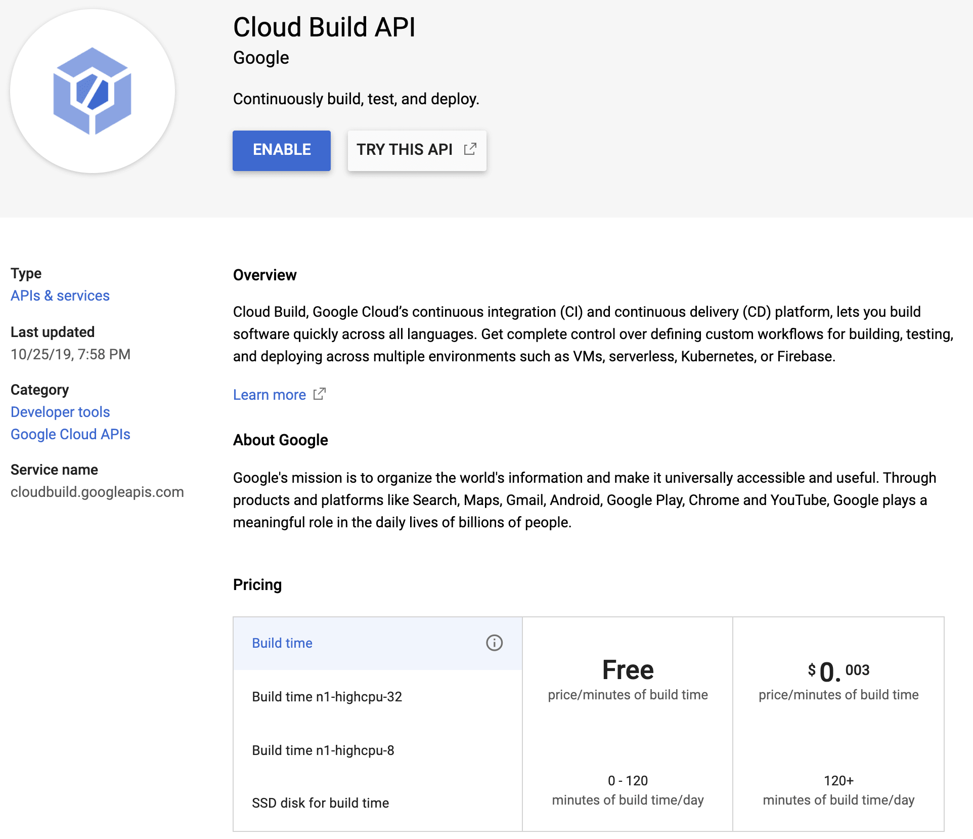Click the Free price tier text
973x839 pixels.
628,670
